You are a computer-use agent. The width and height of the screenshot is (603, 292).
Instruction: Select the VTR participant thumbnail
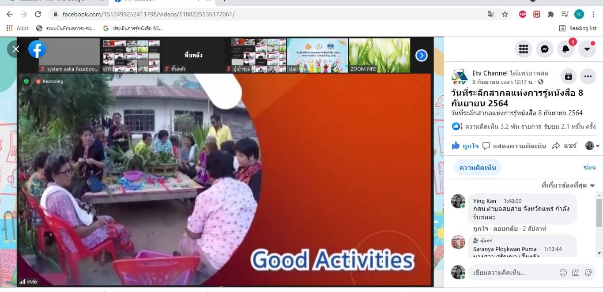click(x=131, y=56)
